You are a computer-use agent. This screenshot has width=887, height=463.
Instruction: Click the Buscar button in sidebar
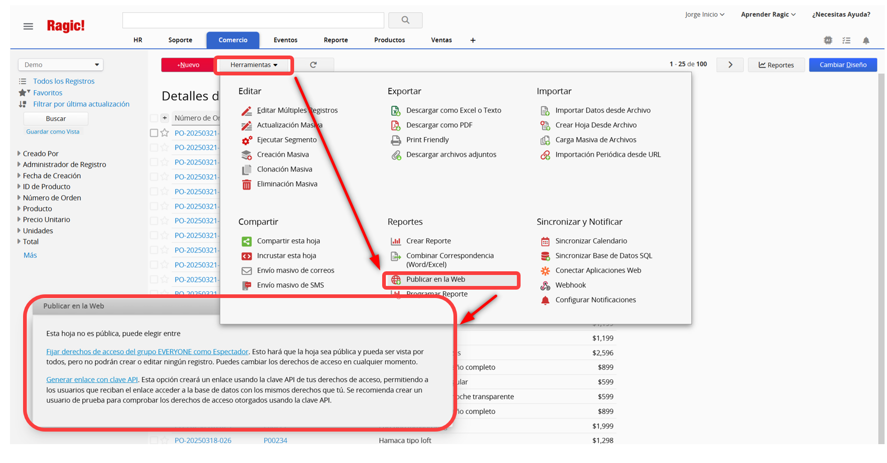pyautogui.click(x=56, y=119)
